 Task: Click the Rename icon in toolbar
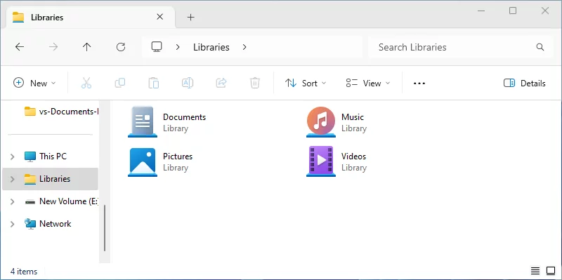188,83
